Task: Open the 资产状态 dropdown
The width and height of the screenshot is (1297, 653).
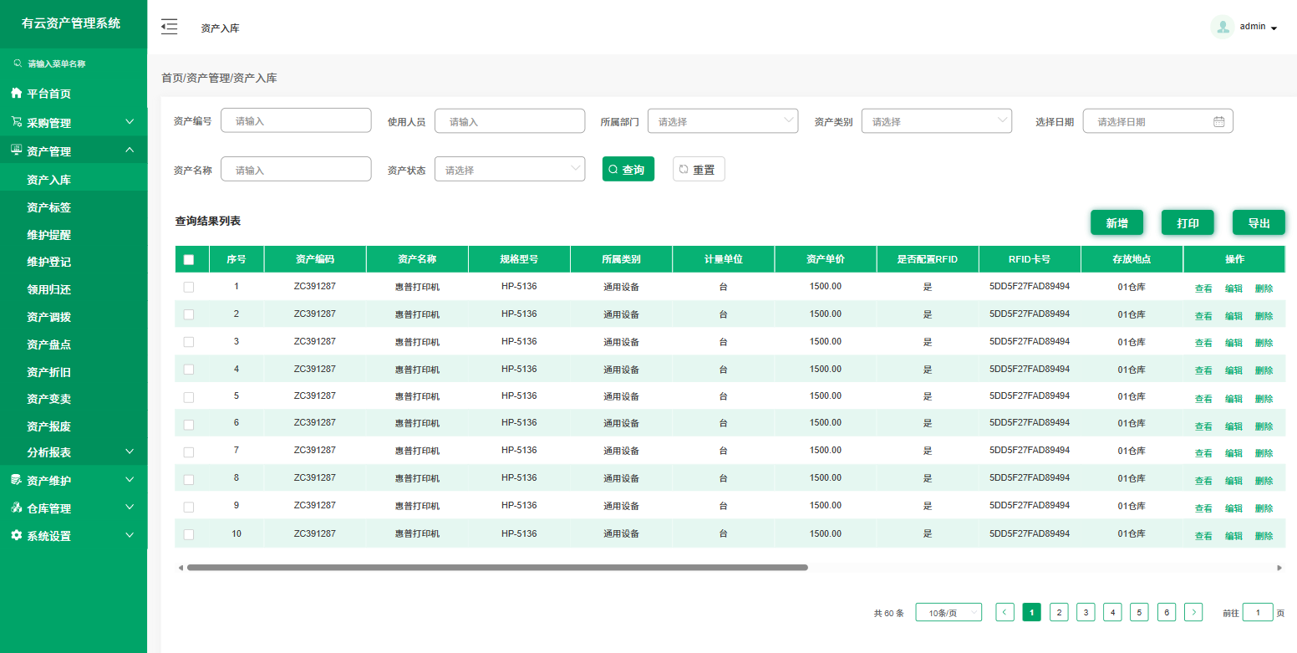Action: pos(509,170)
